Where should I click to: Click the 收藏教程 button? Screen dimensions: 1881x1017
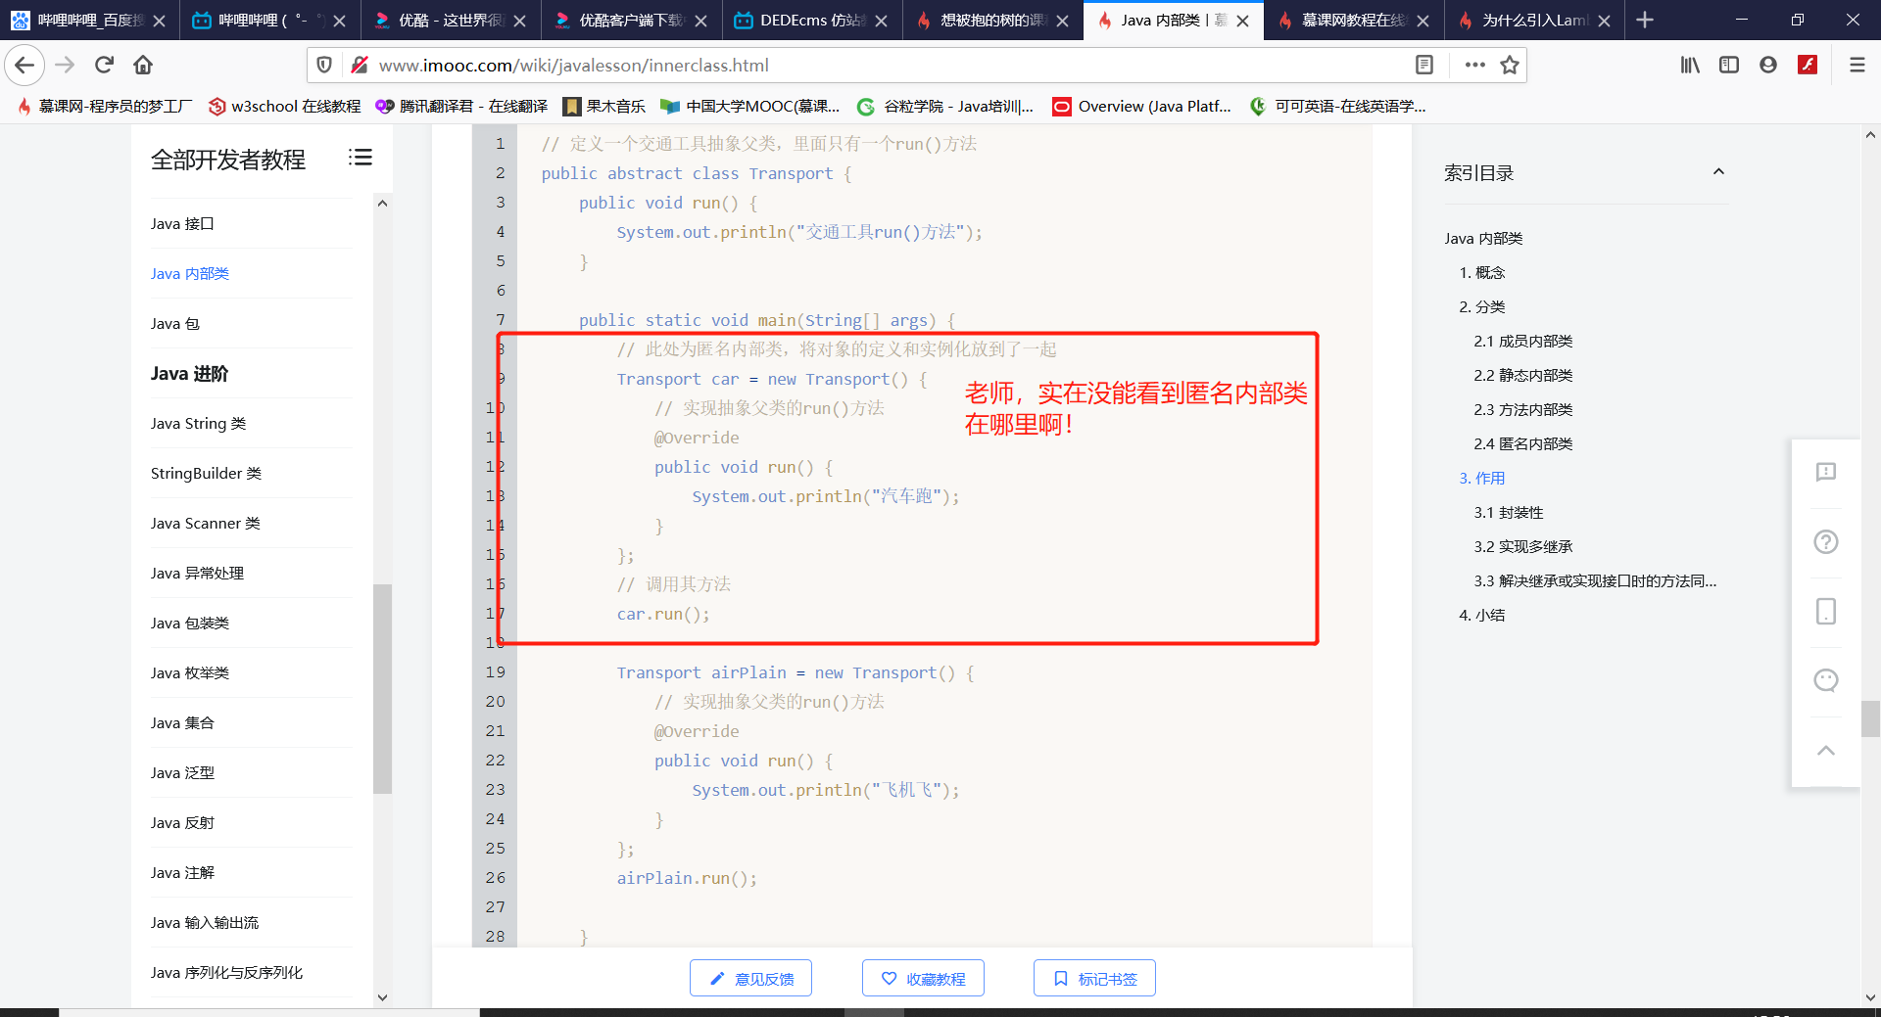click(923, 978)
